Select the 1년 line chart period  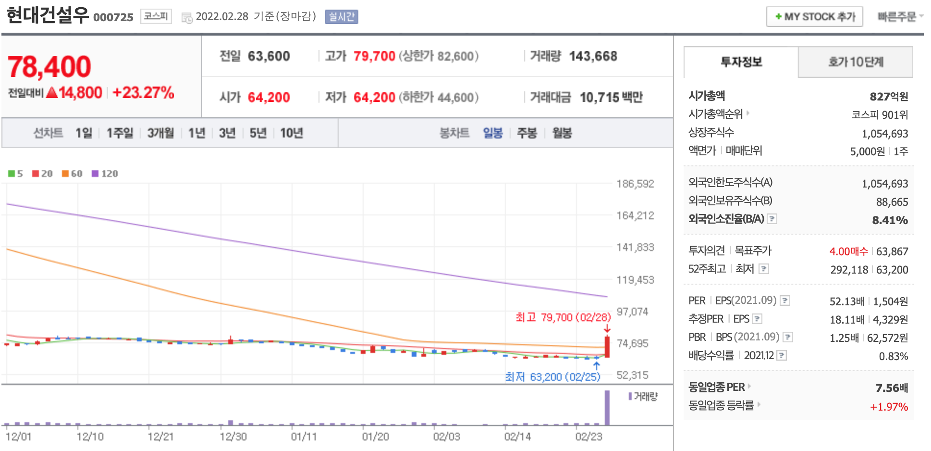[x=196, y=133]
